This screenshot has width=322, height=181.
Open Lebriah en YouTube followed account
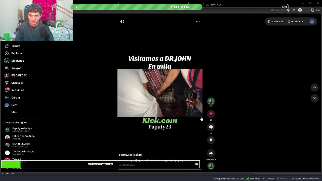(x=20, y=137)
